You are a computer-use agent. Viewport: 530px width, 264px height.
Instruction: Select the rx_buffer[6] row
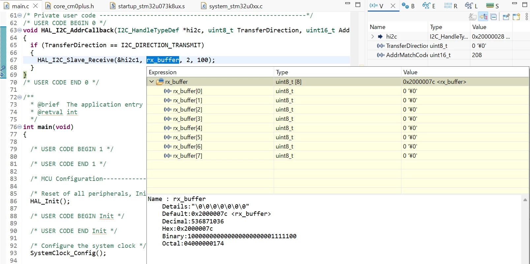338,146
